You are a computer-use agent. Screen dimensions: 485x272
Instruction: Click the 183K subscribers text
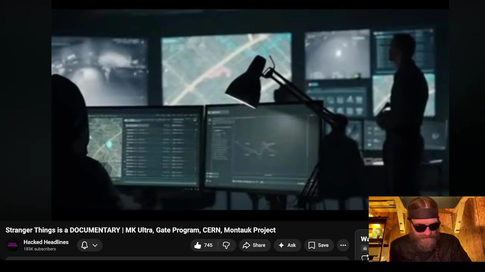click(39, 249)
